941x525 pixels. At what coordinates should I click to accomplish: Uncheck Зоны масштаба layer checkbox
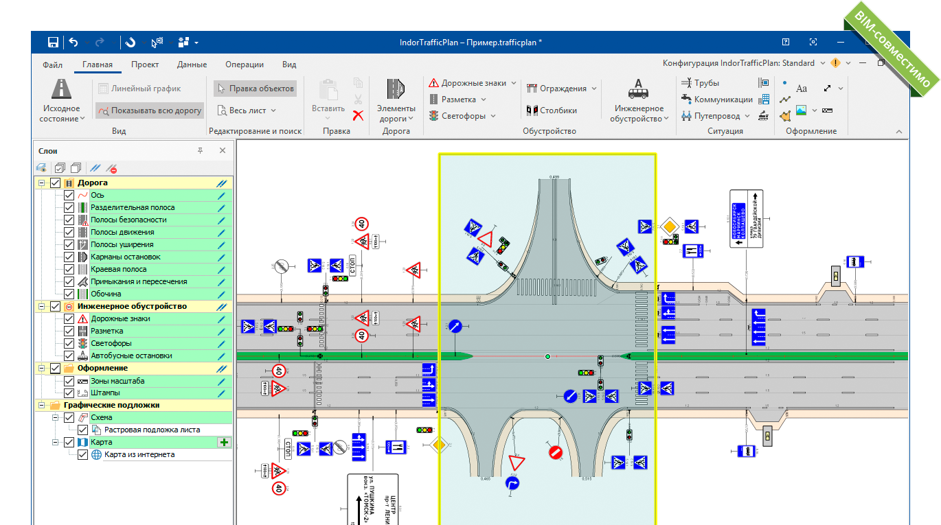[x=69, y=382]
